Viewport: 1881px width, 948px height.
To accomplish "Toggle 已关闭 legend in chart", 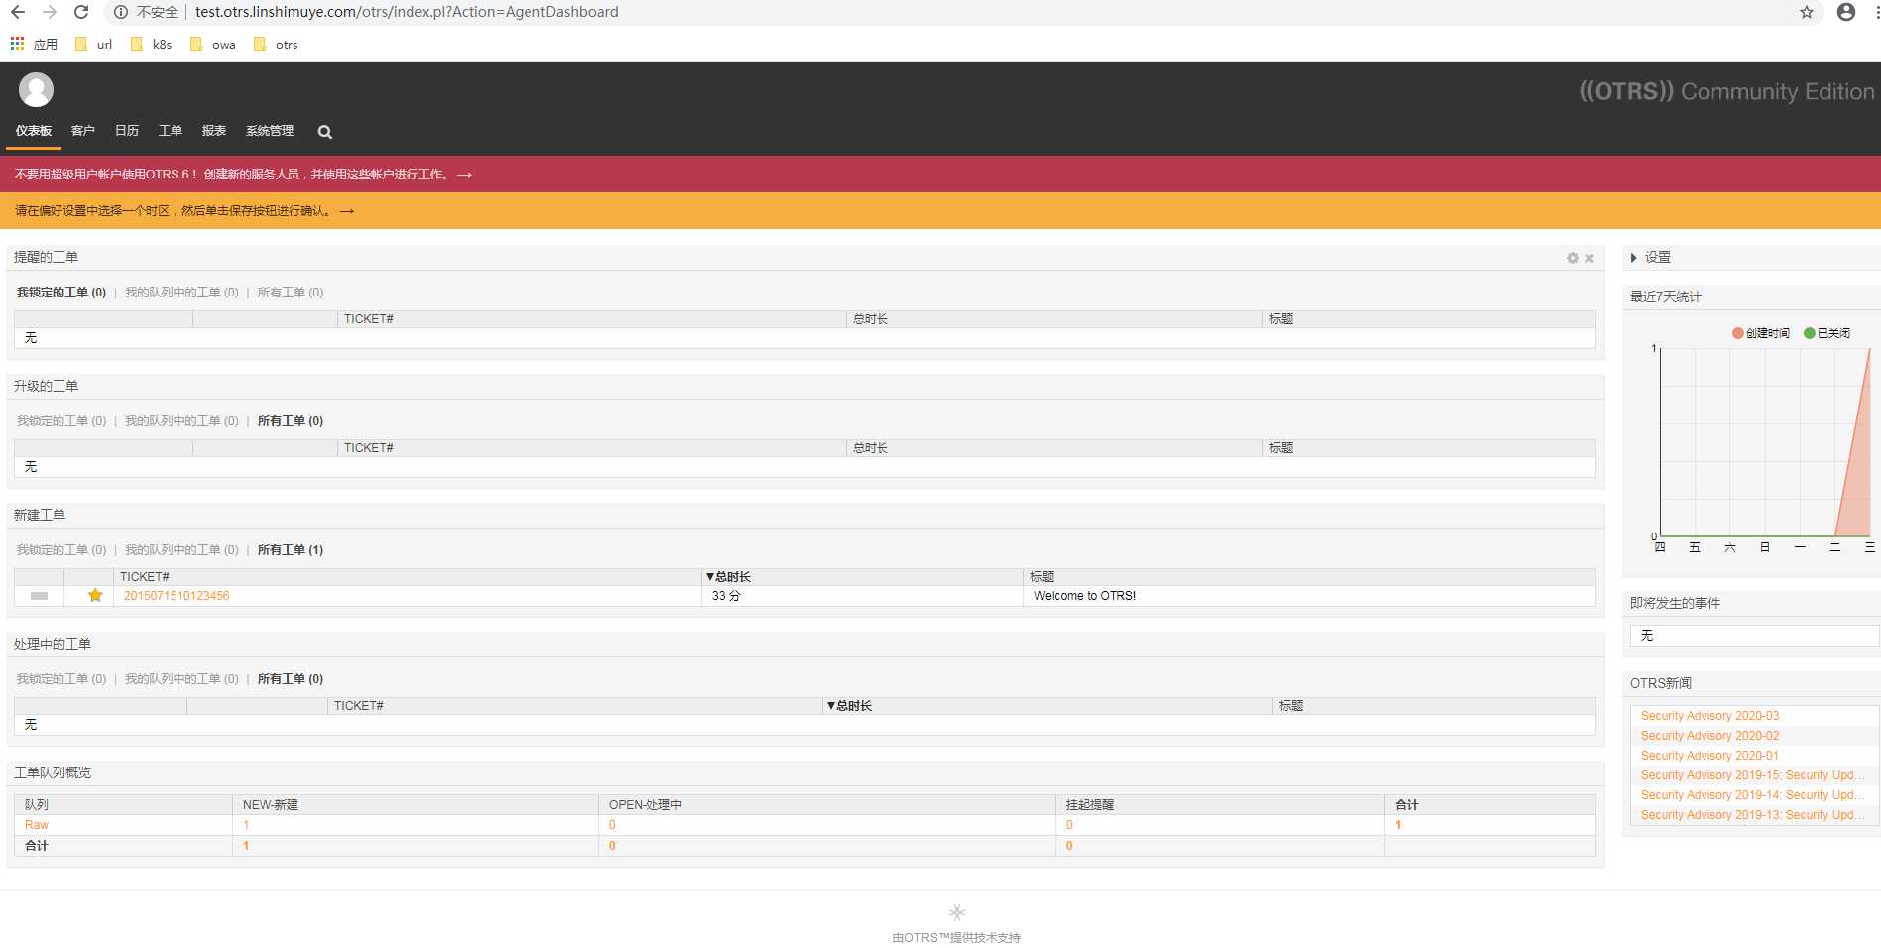I will click(1827, 333).
